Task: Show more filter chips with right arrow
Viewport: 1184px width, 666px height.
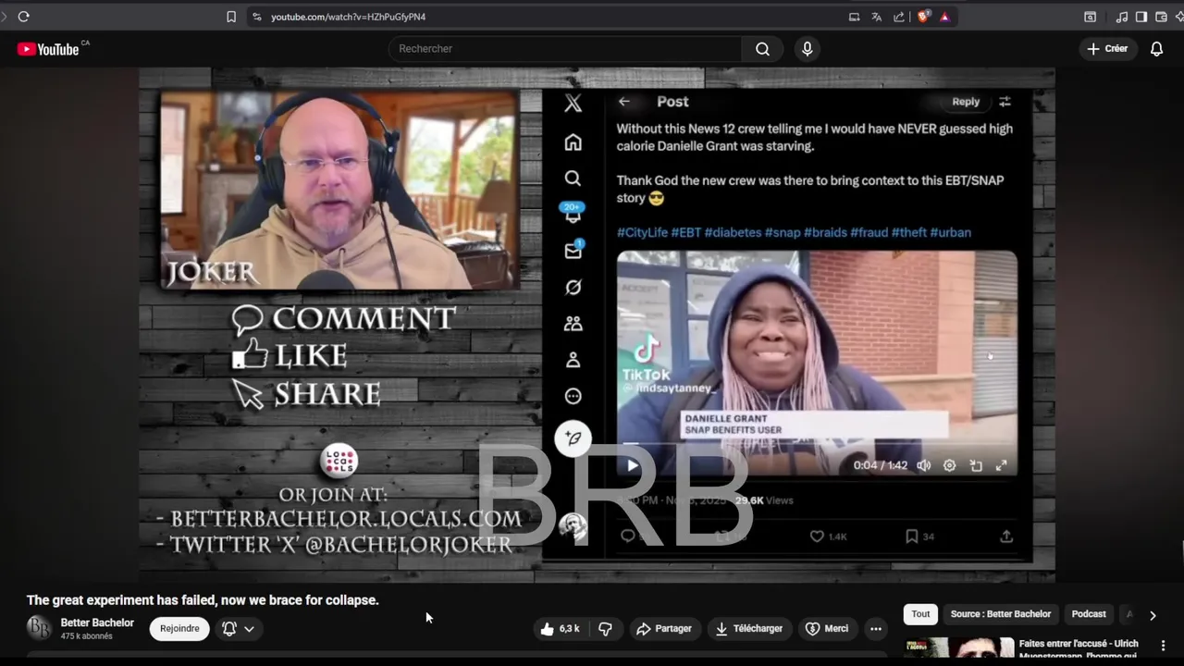Action: pos(1153,614)
